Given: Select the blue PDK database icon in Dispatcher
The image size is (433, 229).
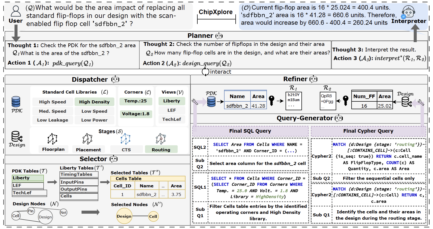Looking at the screenshot, I should click(x=16, y=102).
